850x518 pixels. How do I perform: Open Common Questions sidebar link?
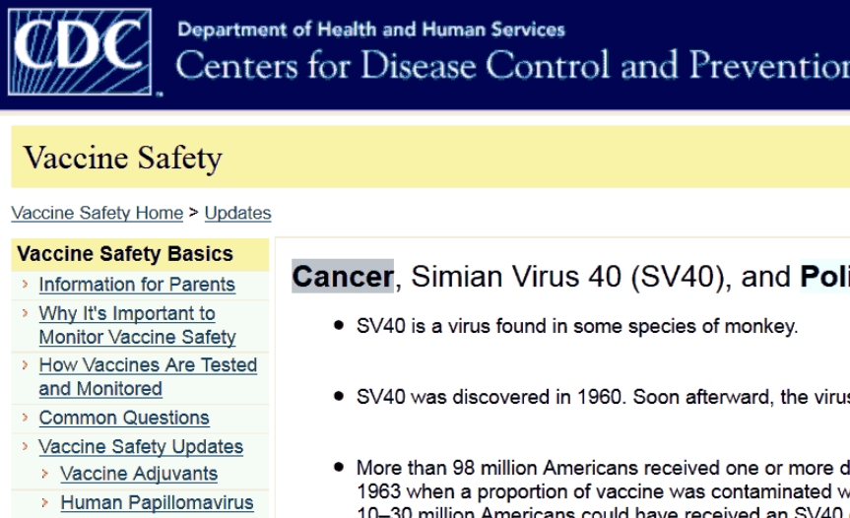124,418
